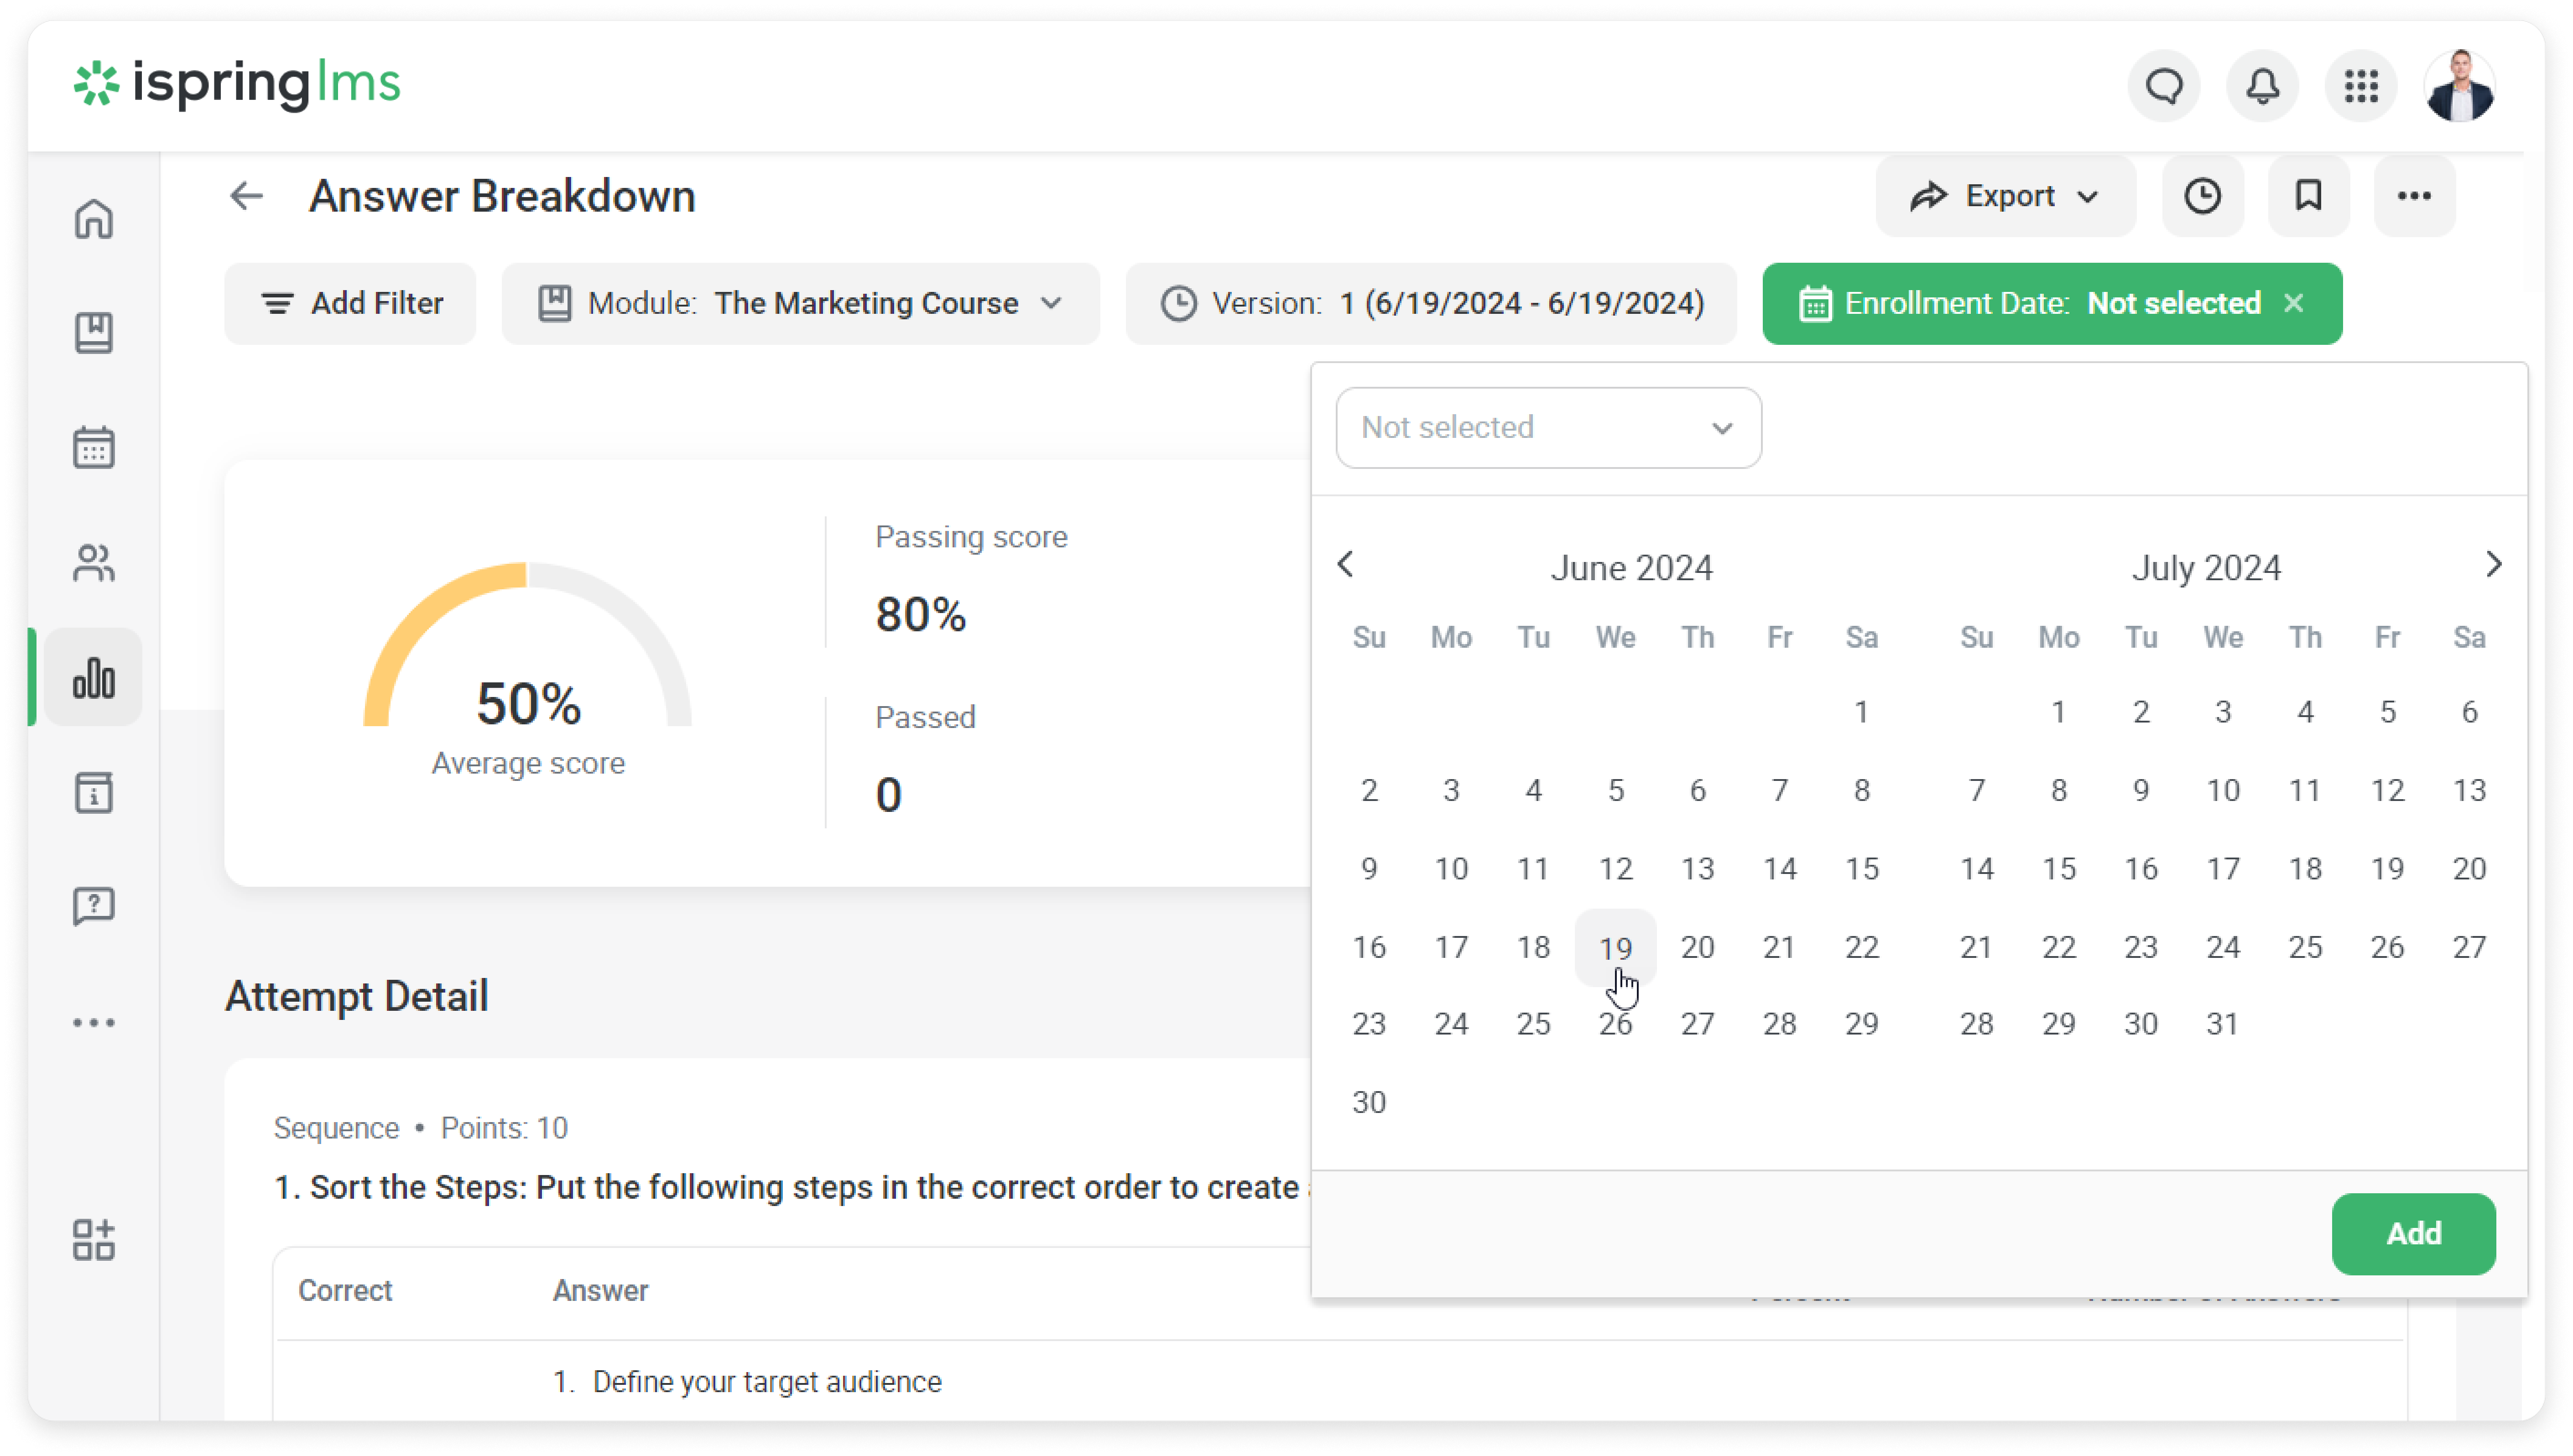
Task: Go to next month in calendar
Action: [2493, 564]
